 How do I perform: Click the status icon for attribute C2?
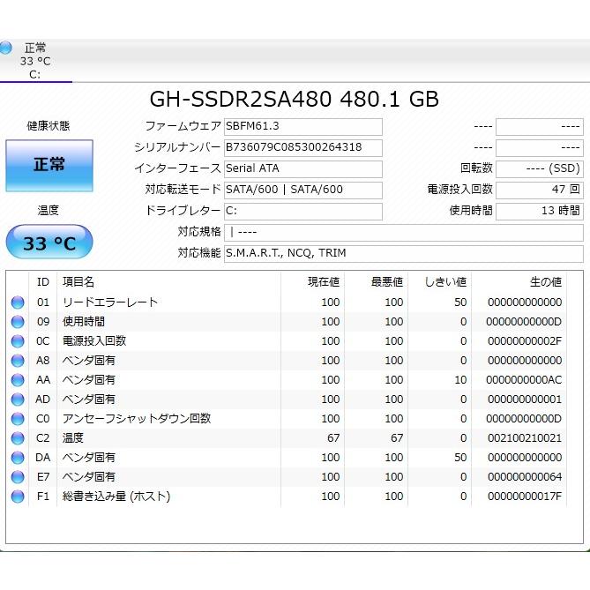click(x=18, y=438)
